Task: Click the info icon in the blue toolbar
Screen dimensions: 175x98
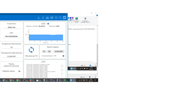Action: (x=64, y=18)
